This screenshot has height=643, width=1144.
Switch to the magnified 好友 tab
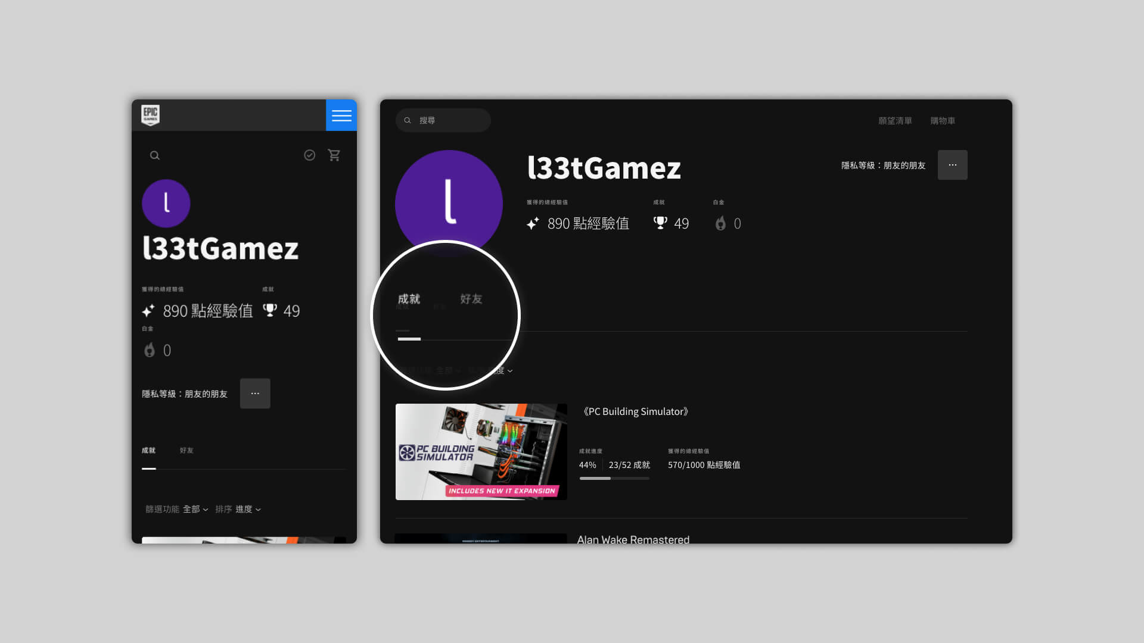471,299
